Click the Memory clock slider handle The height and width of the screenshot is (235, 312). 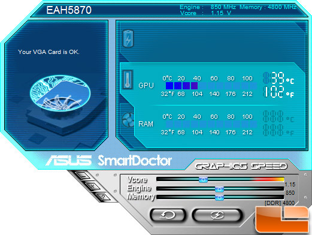click(219, 198)
